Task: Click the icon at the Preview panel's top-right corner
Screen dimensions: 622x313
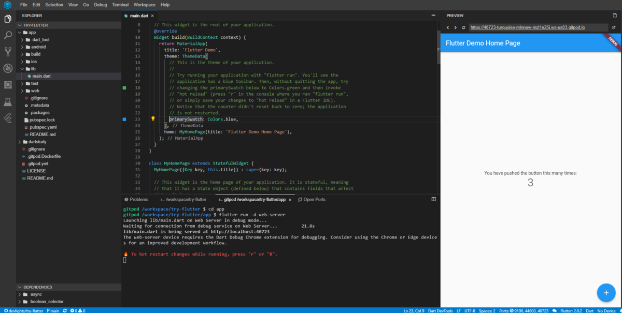Action: coord(615,16)
